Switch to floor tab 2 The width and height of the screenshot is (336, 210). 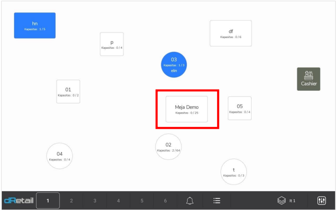click(71, 201)
